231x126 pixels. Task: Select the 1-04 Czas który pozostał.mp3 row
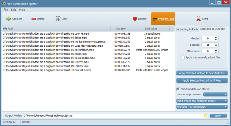click(x=88, y=46)
